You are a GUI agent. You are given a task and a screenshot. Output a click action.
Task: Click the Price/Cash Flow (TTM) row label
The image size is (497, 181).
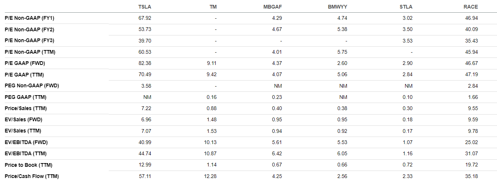tap(32, 176)
